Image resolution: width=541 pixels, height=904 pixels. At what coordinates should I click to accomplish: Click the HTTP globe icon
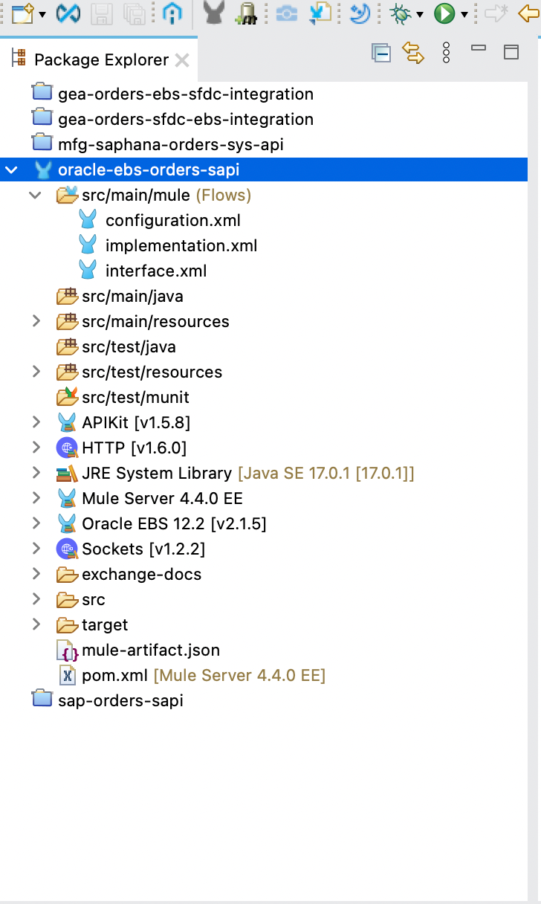coord(67,448)
